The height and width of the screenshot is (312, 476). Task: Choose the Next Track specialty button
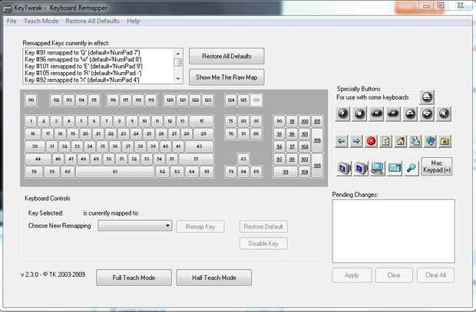393,113
